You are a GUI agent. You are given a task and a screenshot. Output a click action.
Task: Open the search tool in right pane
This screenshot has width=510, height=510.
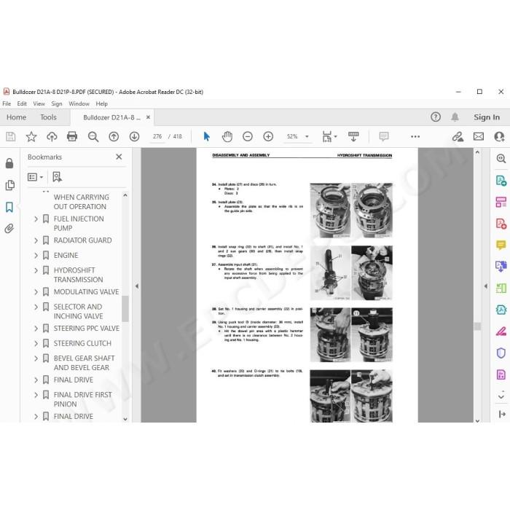[x=501, y=158]
